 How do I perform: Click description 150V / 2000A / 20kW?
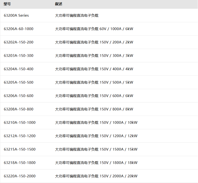click(96, 176)
